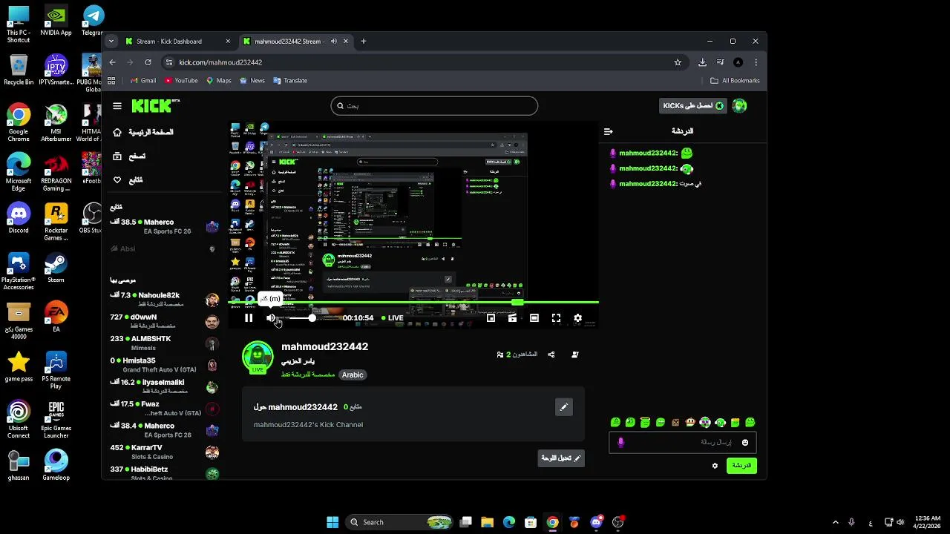Screen dimensions: 950x534
Task: Open Chrome downloads icon
Action: (x=702, y=62)
